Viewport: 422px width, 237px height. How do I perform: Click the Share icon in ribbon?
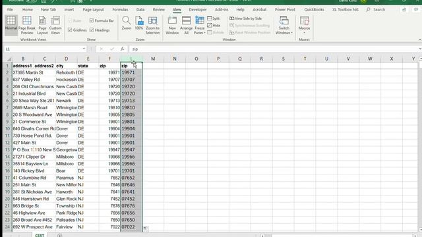pos(404,9)
